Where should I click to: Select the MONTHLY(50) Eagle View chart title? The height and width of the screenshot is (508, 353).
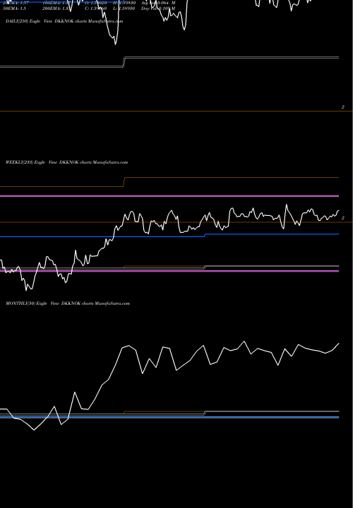68,303
